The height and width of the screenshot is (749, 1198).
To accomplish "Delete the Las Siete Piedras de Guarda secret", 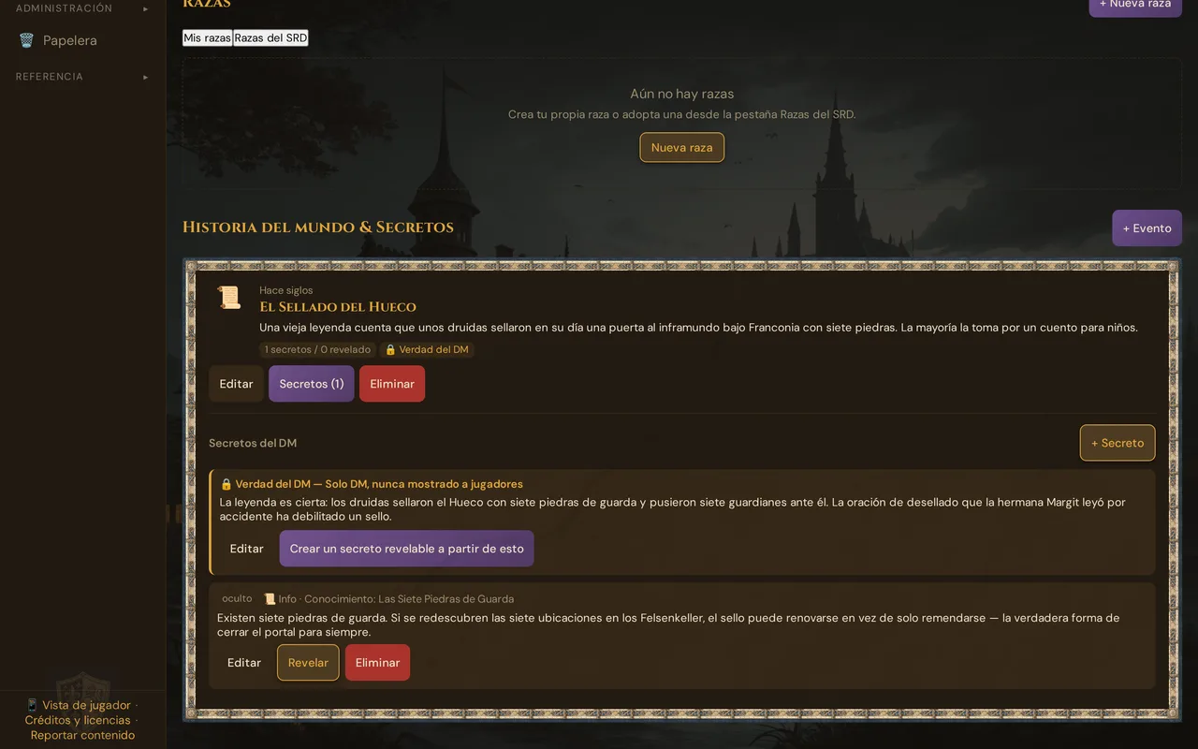I will point(377,663).
